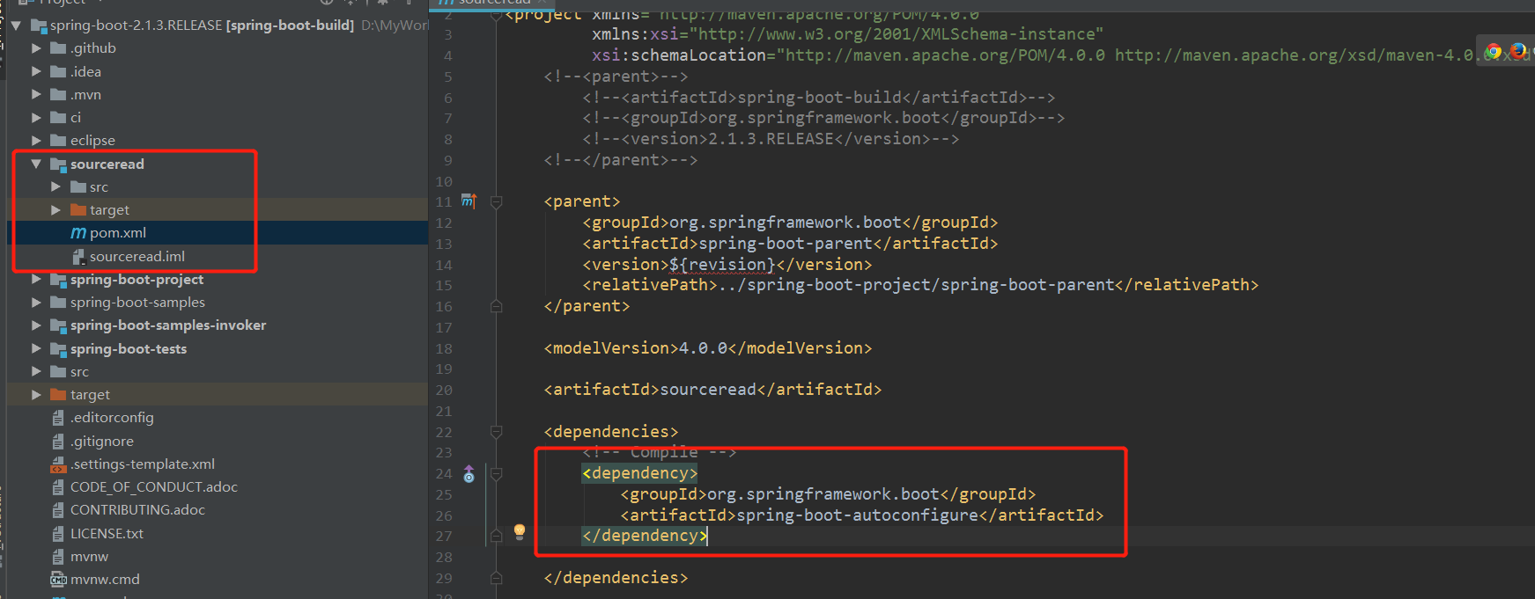Screen dimensions: 1535x599
Task: Click the Maven 'm' icon beside pom.xml
Action: click(x=78, y=233)
